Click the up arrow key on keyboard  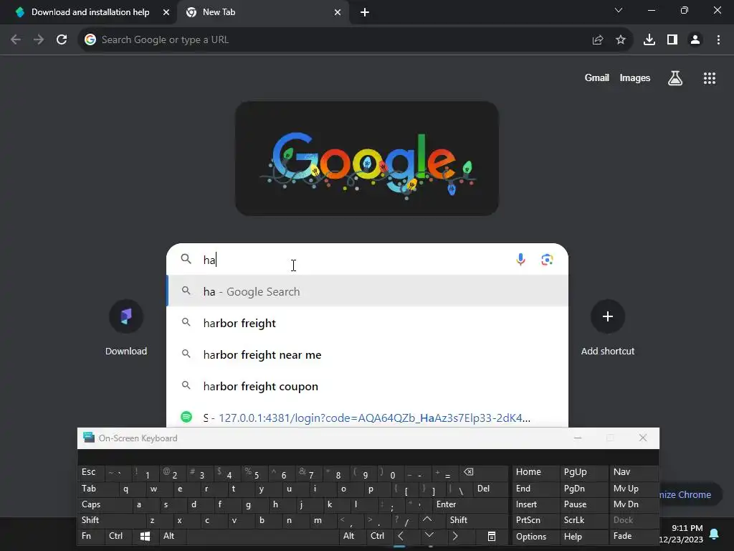click(x=427, y=519)
